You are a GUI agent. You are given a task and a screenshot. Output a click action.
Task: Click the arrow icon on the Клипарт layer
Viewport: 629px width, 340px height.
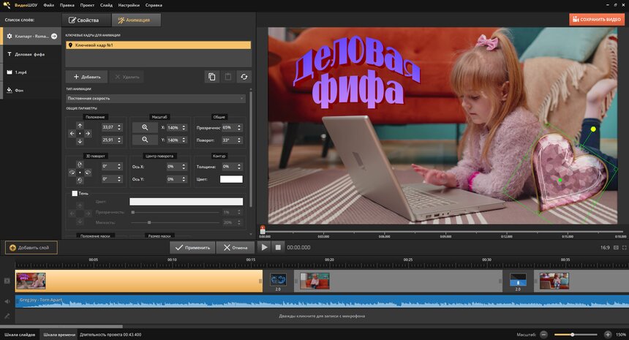point(54,36)
